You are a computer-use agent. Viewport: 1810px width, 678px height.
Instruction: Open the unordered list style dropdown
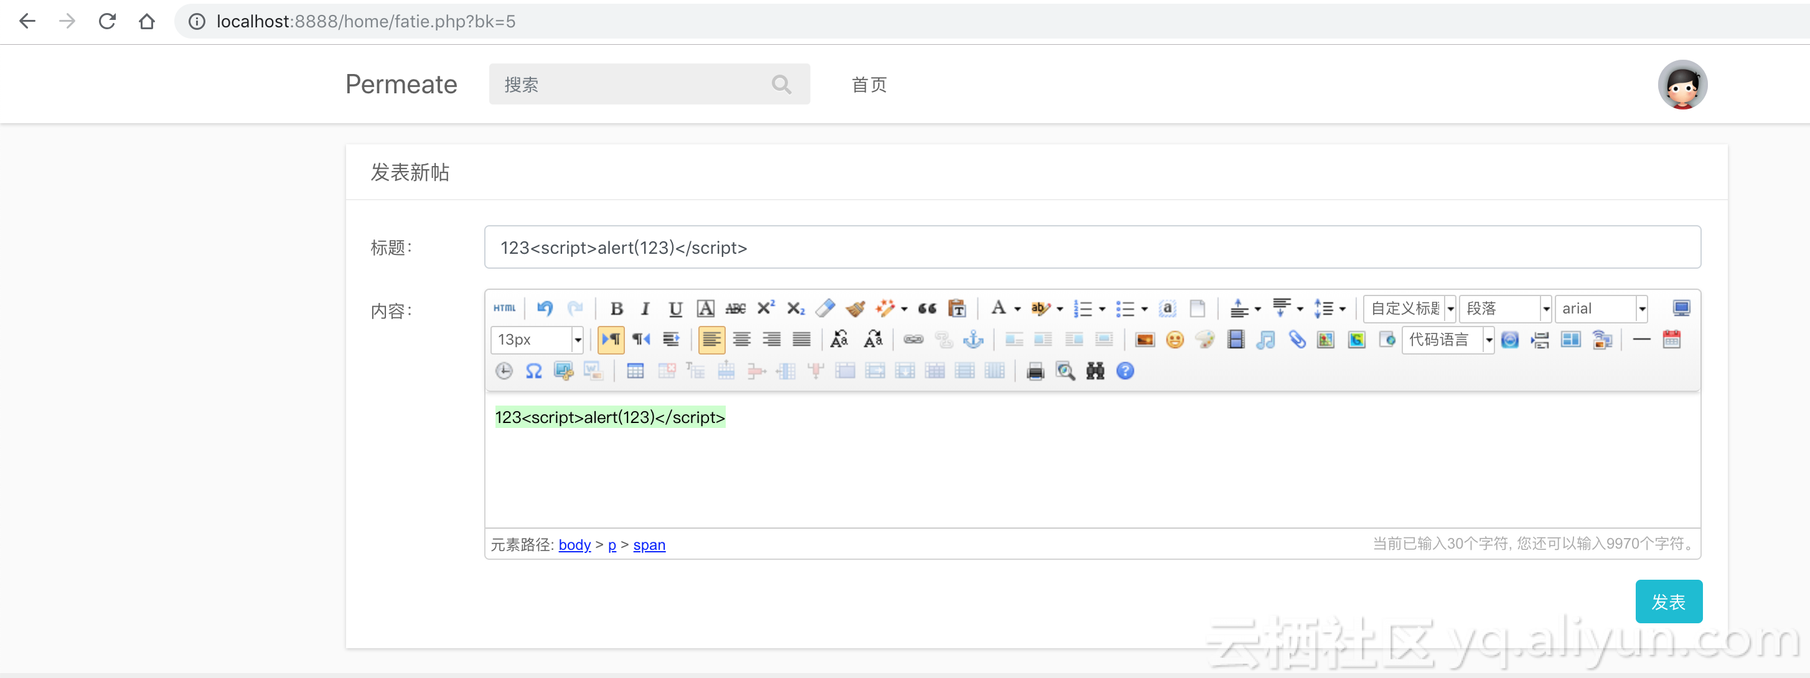(1145, 309)
